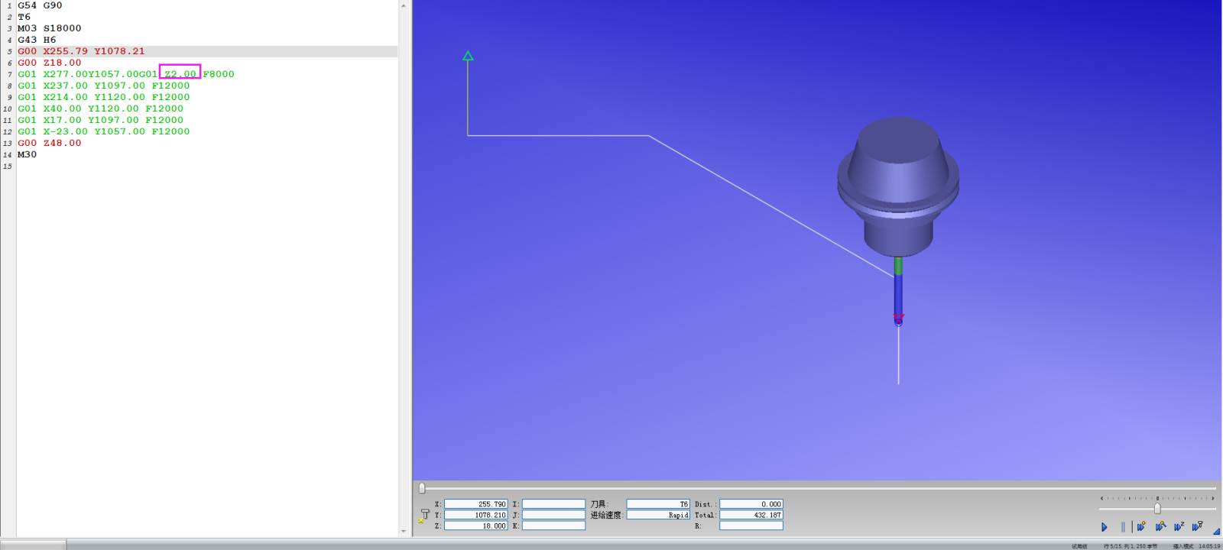Click fast-forward to next rapid move icon
This screenshot has width=1223, height=550.
[x=1160, y=526]
